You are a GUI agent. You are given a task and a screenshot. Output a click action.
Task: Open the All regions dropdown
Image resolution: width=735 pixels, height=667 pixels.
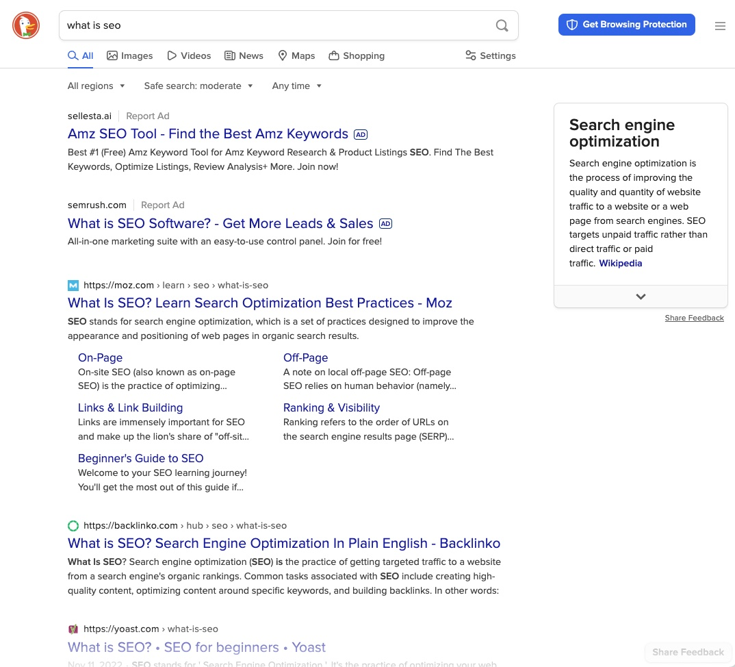96,86
